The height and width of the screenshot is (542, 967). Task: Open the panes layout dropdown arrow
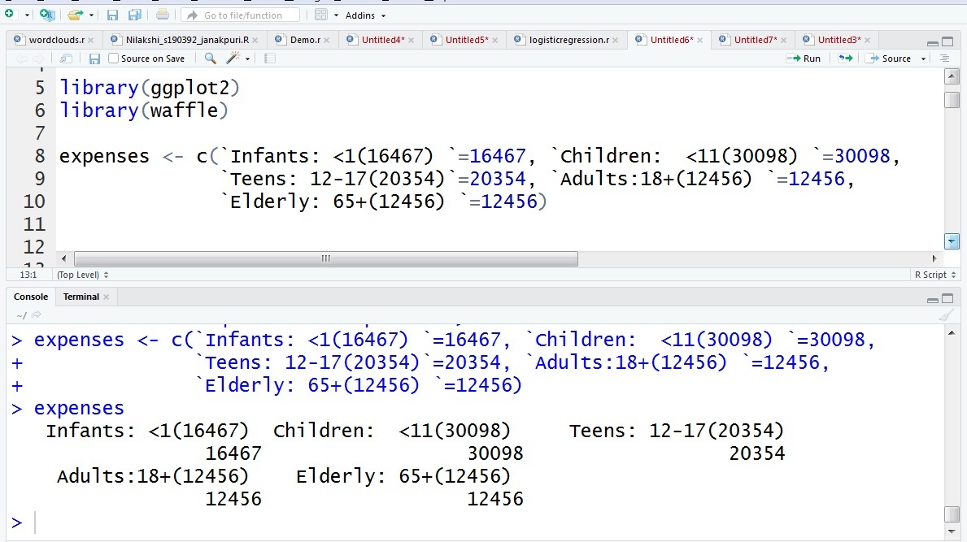[336, 15]
